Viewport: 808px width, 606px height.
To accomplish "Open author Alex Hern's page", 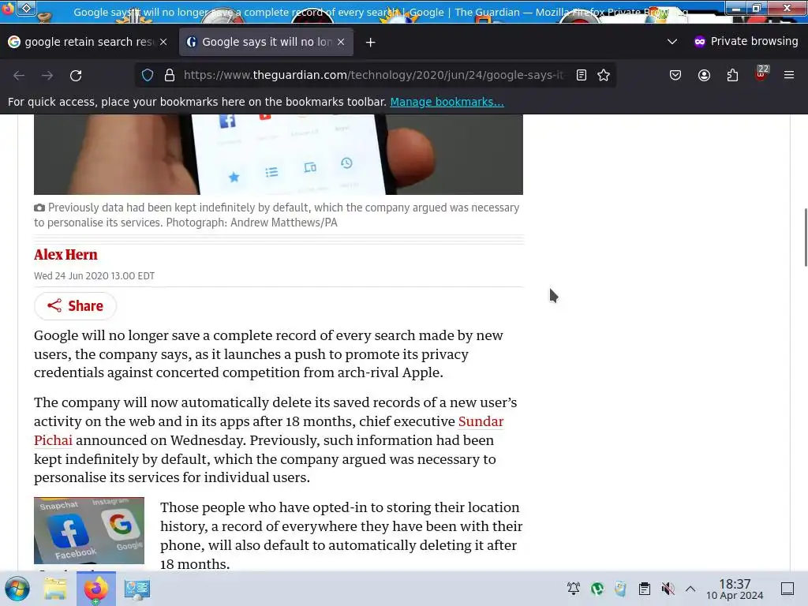I will coord(65,255).
